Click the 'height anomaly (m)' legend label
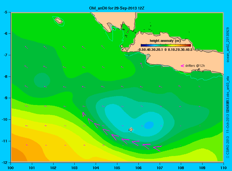 (x=165, y=41)
